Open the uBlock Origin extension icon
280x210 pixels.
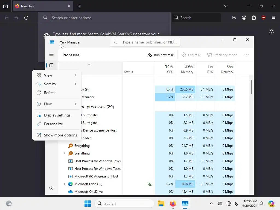pos(263,17)
